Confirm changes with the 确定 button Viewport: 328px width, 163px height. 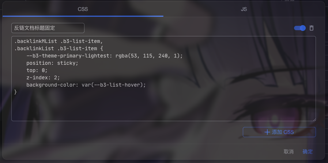tap(308, 152)
